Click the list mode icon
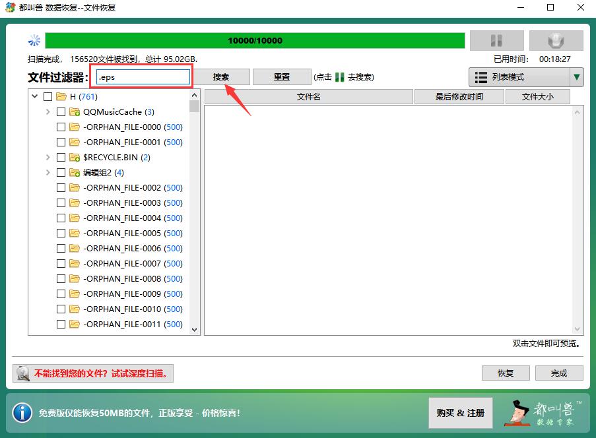Viewport: 596px width, 438px height. 481,77
